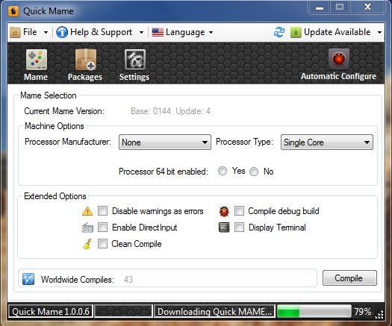
Task: Click the terminal console icon
Action: [224, 228]
